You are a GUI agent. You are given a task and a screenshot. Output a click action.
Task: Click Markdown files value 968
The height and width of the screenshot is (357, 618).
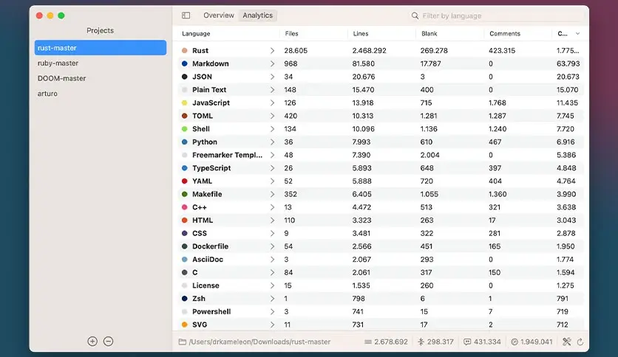(291, 63)
